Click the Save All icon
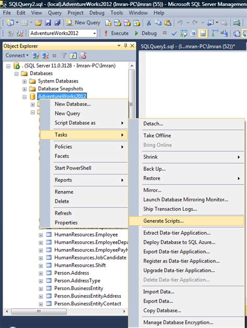247x328 pixels. pos(57,22)
